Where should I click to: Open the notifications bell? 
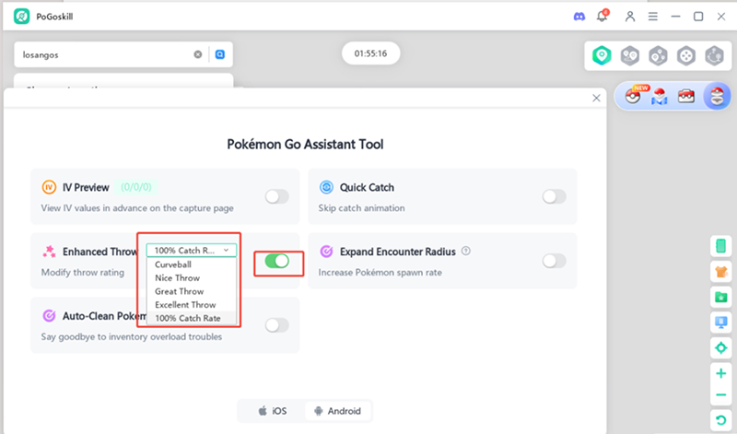pyautogui.click(x=602, y=16)
